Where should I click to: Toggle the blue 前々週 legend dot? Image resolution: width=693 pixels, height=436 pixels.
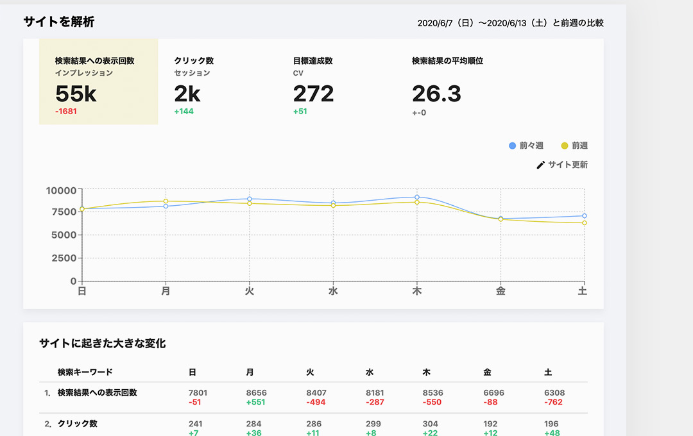[512, 146]
